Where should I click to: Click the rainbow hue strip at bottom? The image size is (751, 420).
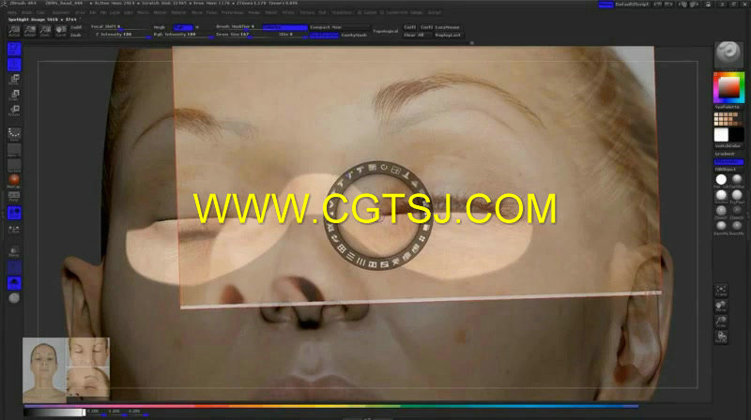click(x=330, y=406)
